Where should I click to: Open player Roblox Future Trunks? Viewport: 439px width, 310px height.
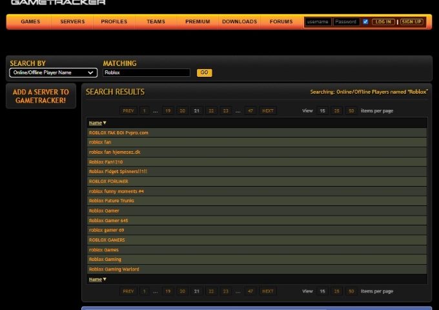[112, 201]
